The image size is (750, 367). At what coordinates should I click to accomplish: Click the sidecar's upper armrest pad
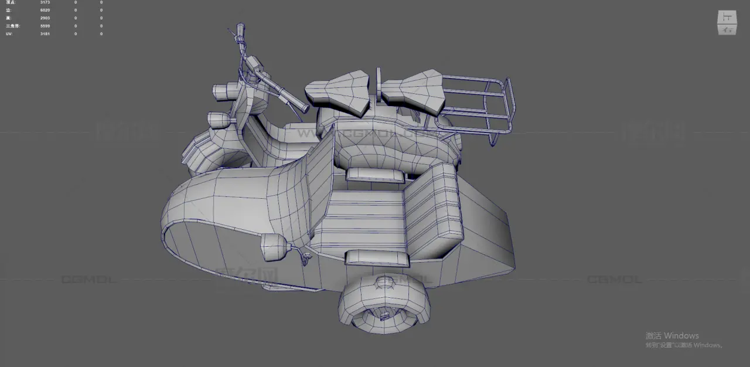point(374,175)
